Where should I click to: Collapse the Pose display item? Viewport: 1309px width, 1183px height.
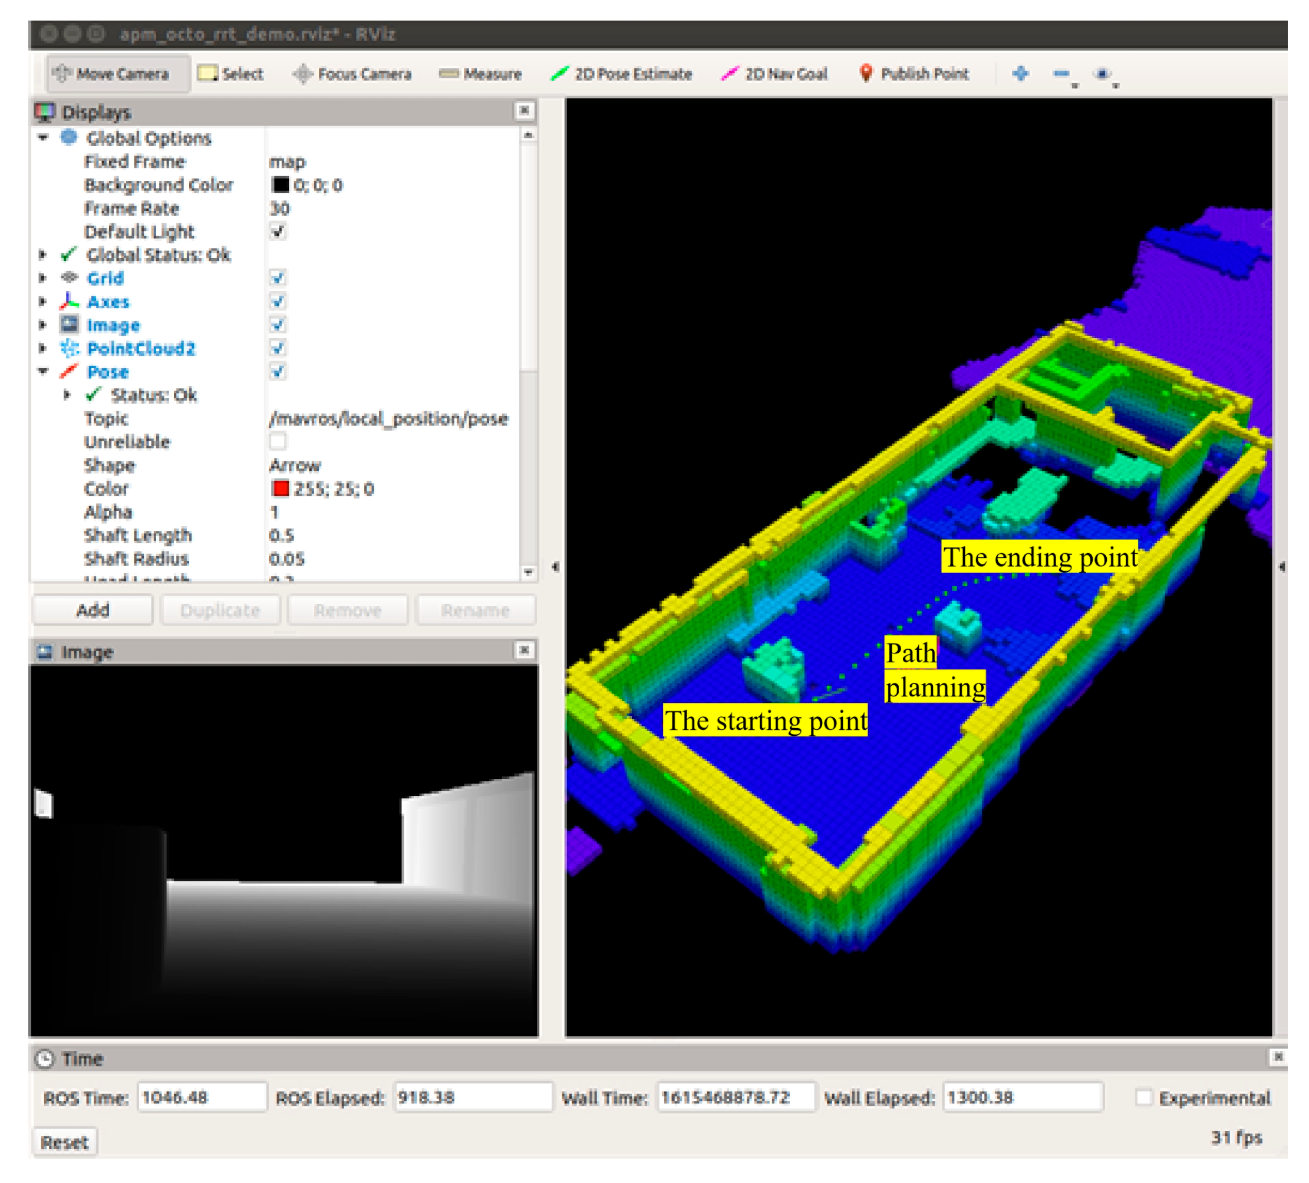[43, 372]
